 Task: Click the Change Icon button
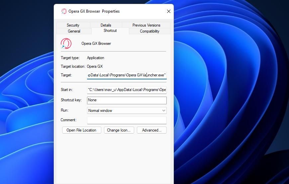click(x=119, y=130)
